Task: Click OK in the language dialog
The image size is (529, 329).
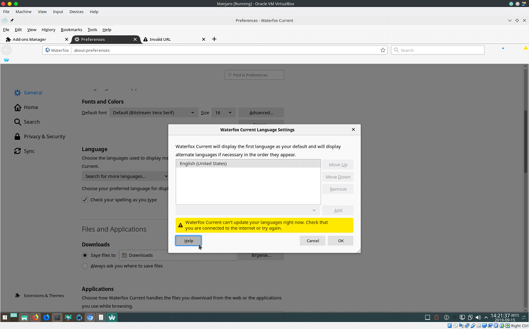Action: (x=341, y=241)
